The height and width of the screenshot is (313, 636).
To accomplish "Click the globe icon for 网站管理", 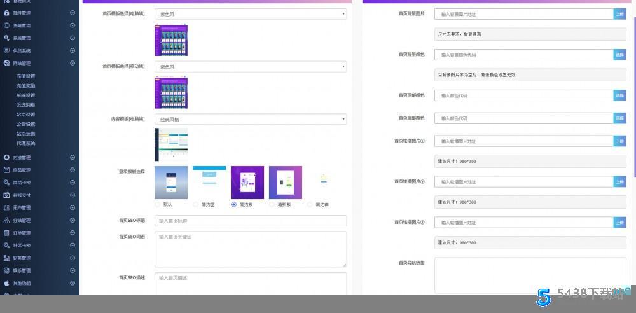I will coord(6,64).
